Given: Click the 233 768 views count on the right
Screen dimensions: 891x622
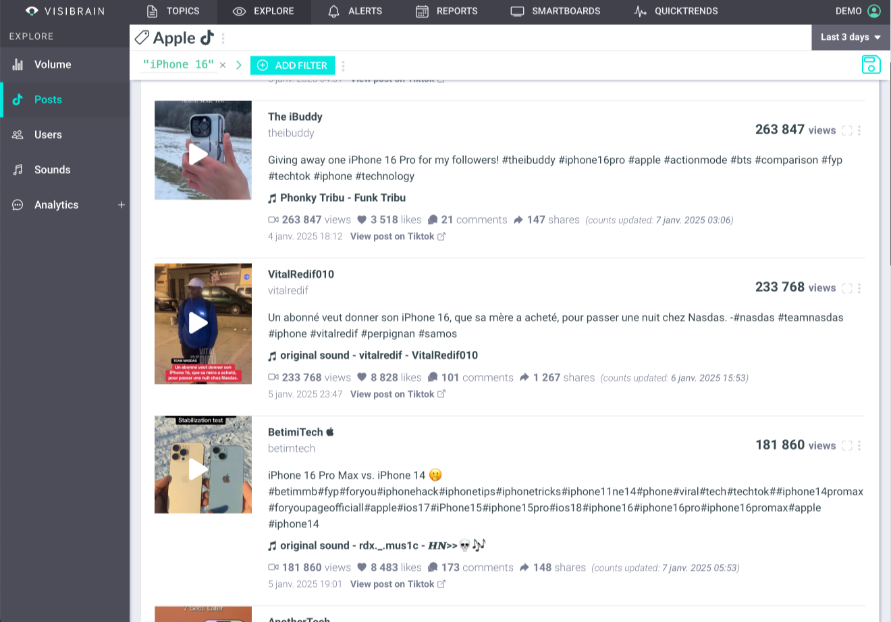Looking at the screenshot, I should click(x=795, y=287).
